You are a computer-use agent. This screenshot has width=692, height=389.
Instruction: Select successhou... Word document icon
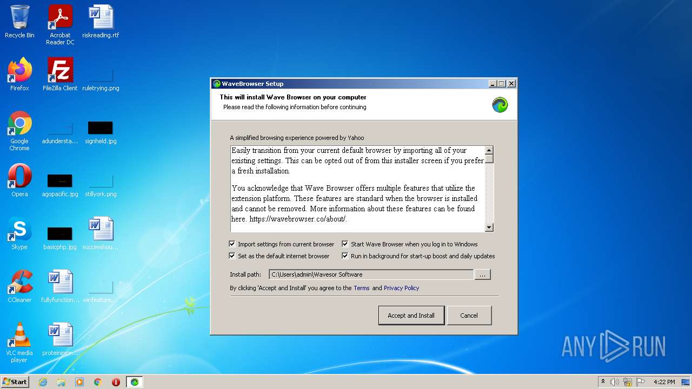[101, 233]
